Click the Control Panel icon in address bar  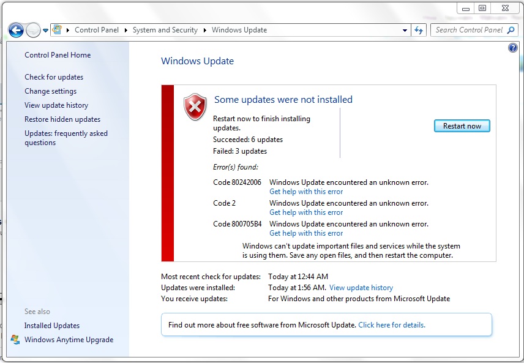57,29
